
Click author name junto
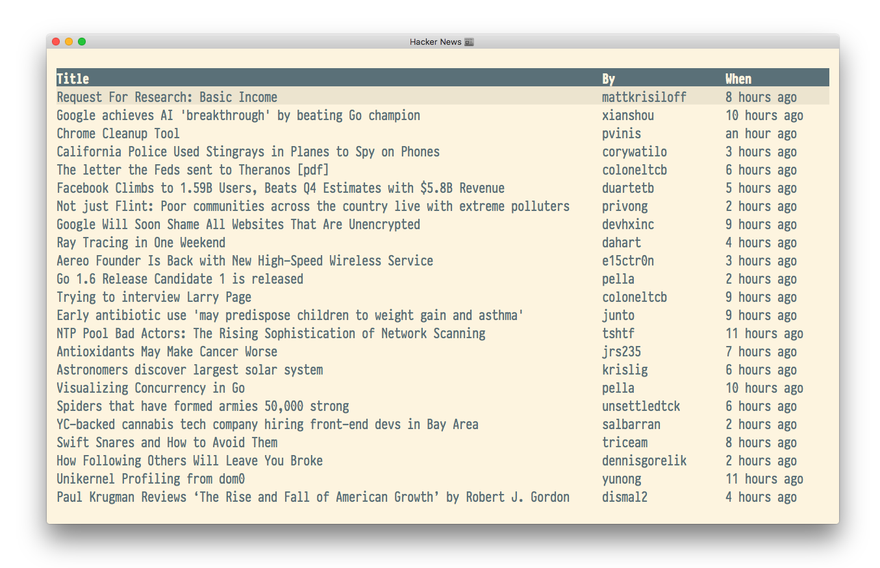pyautogui.click(x=618, y=315)
